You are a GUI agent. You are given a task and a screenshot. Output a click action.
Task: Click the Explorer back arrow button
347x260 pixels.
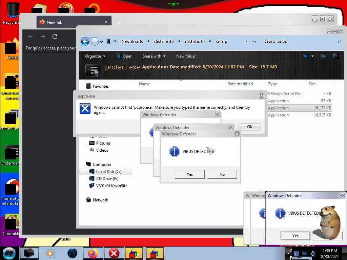pos(85,41)
